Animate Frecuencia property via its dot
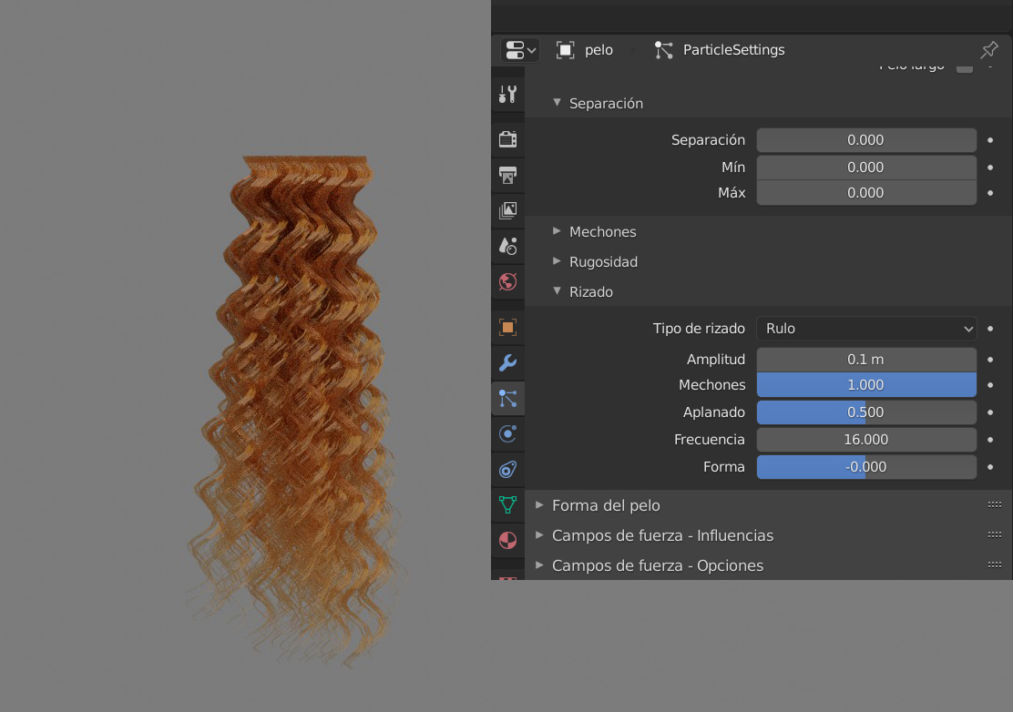Screen dimensions: 1013x712 coord(990,440)
